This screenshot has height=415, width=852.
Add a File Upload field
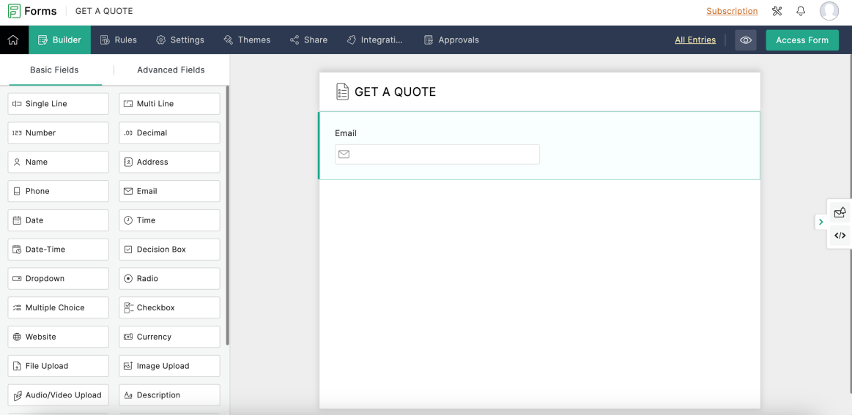point(58,366)
